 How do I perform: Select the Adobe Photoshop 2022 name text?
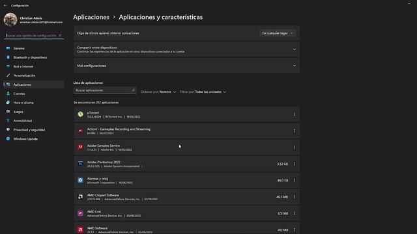point(104,162)
